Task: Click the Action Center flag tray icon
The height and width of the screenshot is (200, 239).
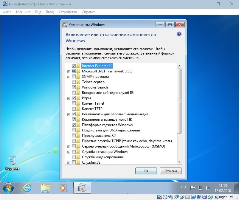Action: pyautogui.click(x=193, y=188)
